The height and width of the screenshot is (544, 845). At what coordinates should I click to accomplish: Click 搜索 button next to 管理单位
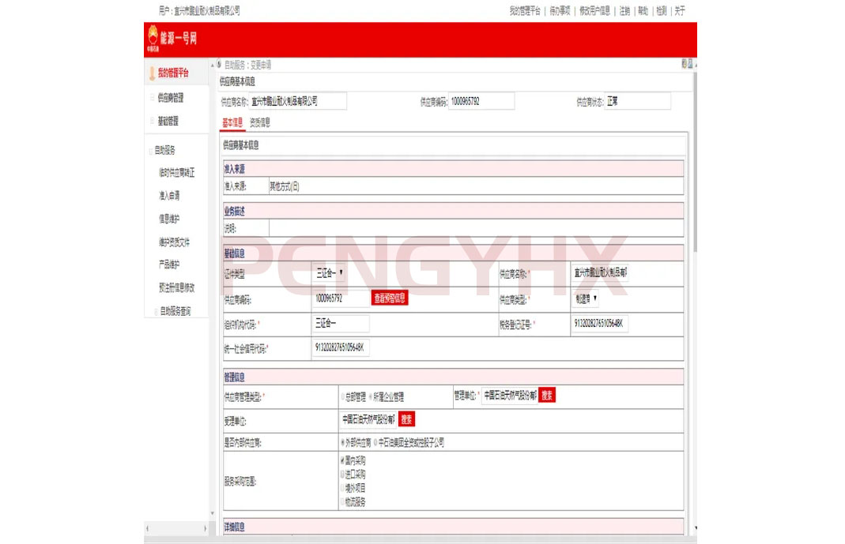click(547, 395)
